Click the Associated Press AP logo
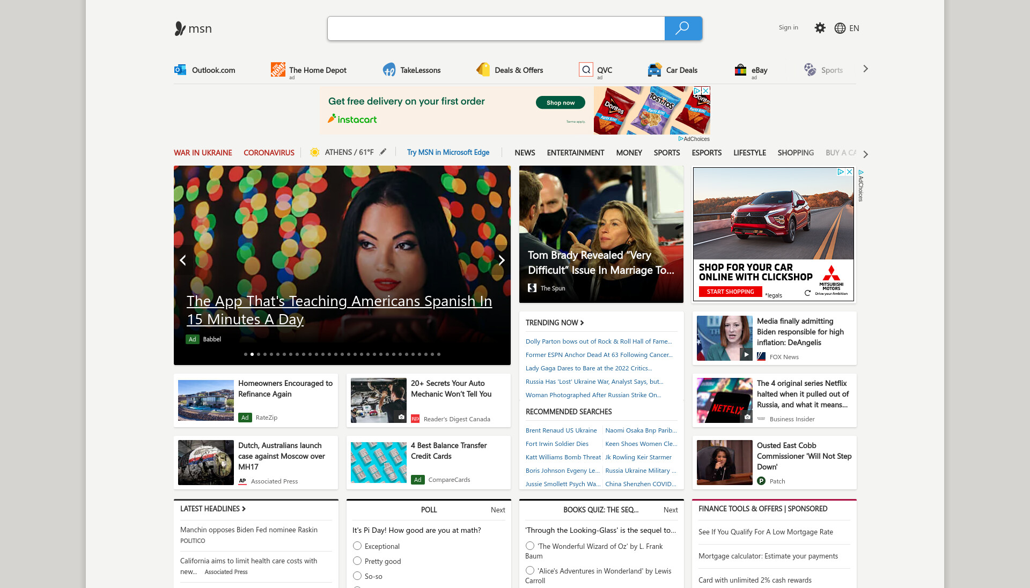Screen dimensions: 1030x588 [242, 481]
